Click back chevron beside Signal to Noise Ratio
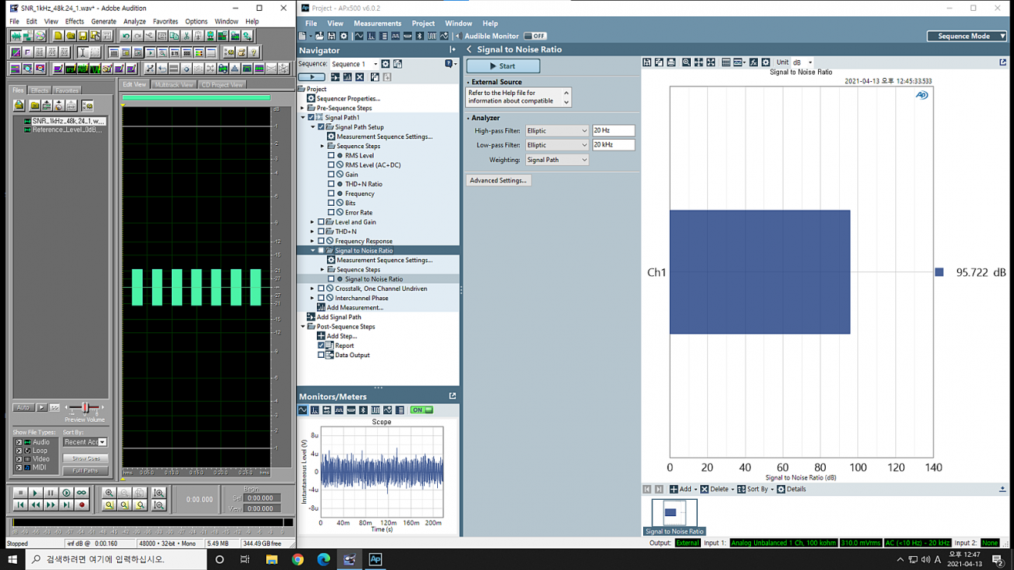Viewport: 1014px width, 570px height. (x=469, y=49)
